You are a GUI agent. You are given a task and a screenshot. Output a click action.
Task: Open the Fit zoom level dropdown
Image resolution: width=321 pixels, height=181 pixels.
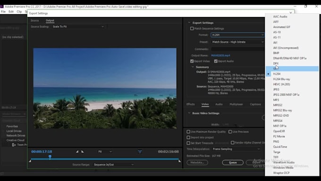point(105,152)
